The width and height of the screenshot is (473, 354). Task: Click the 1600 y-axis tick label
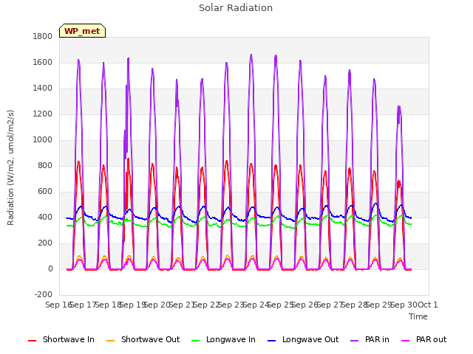pyautogui.click(x=43, y=63)
